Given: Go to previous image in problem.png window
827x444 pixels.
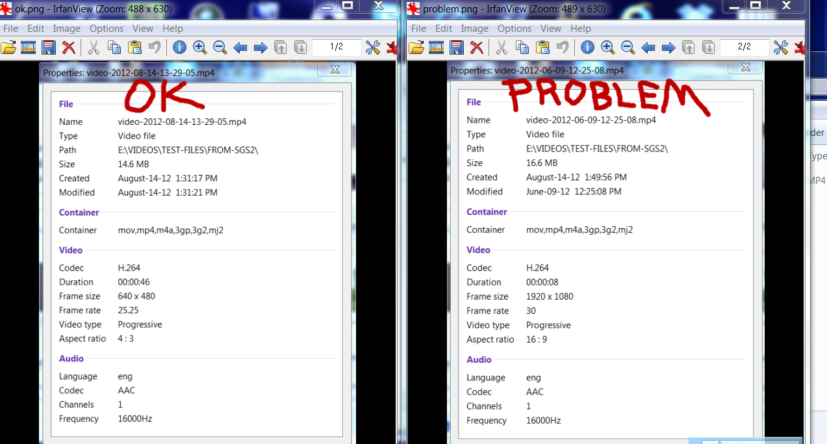Looking at the screenshot, I should (648, 47).
